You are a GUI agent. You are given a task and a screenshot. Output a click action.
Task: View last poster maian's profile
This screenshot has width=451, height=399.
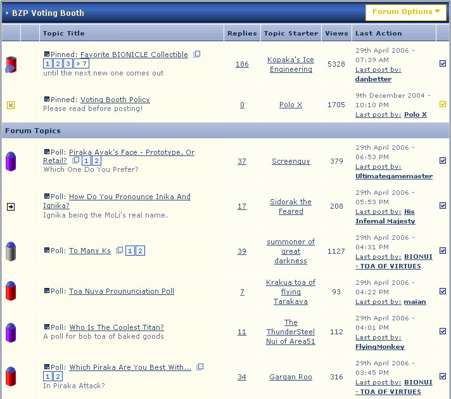[x=415, y=301]
